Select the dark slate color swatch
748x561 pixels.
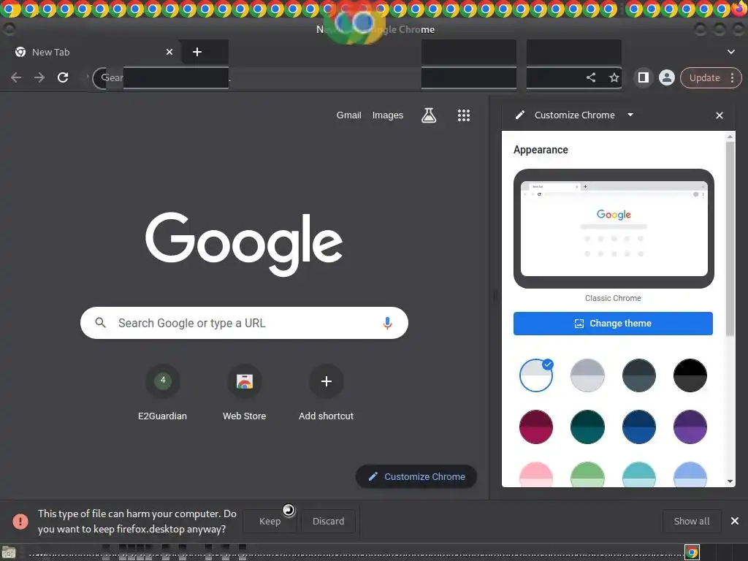tap(638, 375)
